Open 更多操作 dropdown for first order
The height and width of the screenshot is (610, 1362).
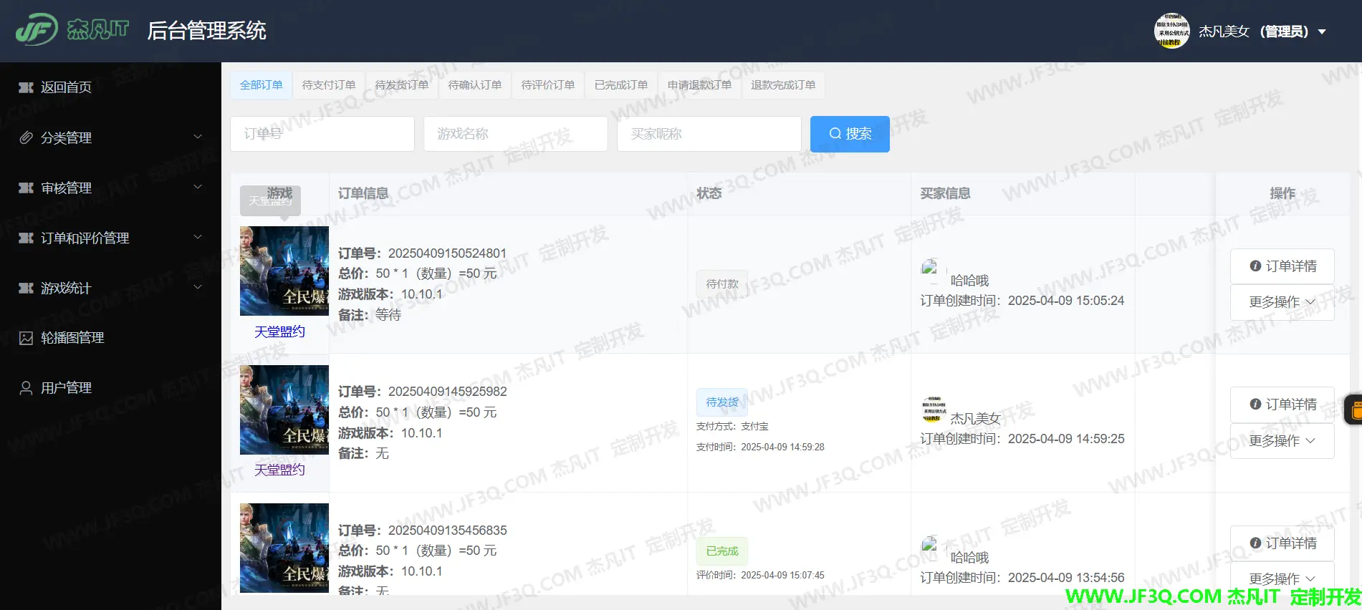point(1282,302)
